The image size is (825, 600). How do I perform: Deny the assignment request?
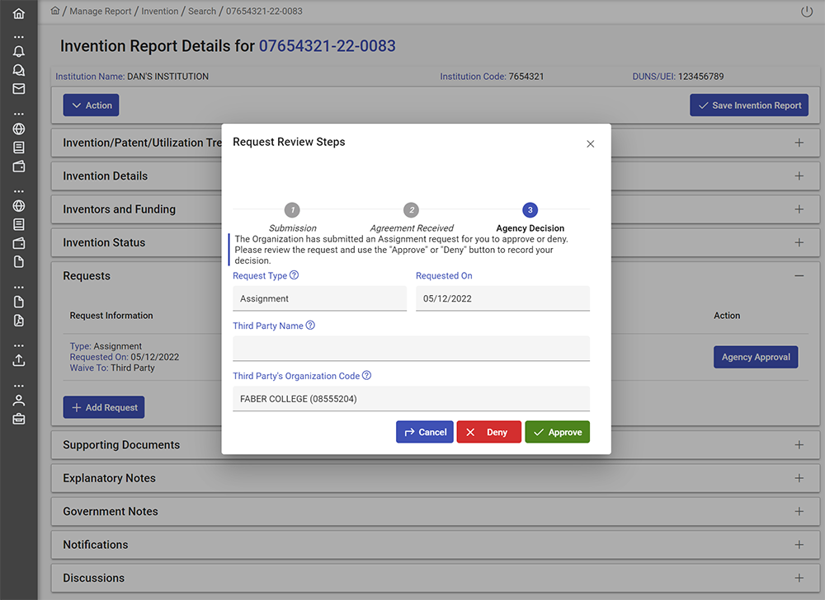[488, 432]
